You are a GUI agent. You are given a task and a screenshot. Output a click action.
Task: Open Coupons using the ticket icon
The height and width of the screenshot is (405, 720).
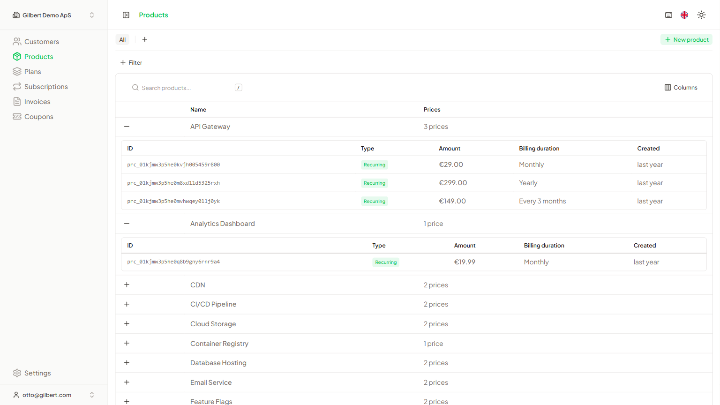17,116
